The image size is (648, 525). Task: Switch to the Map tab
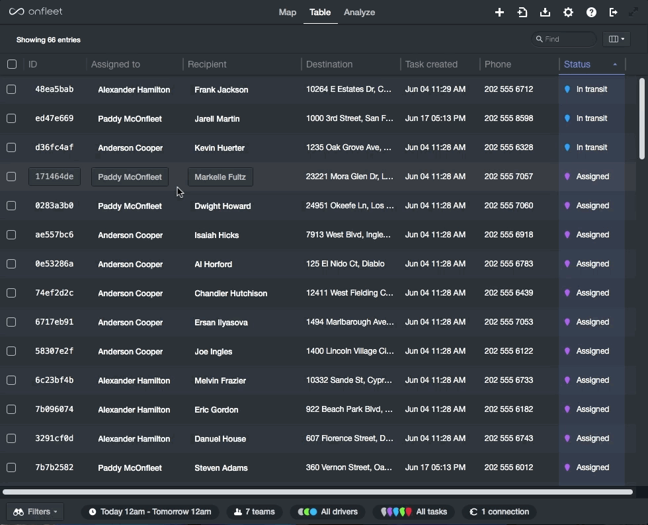pos(287,13)
